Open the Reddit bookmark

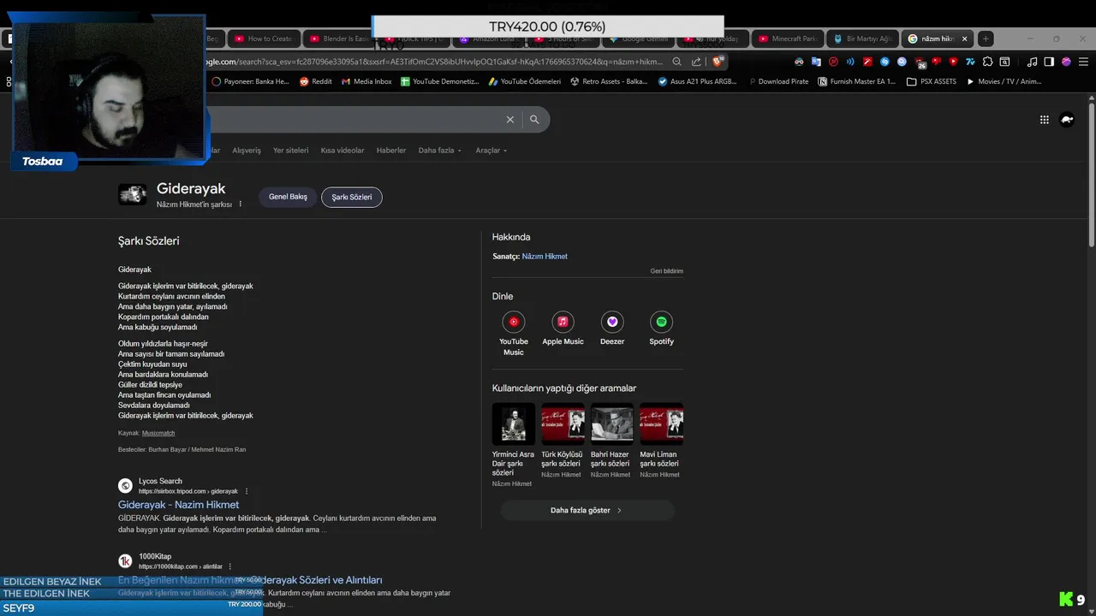tap(315, 81)
